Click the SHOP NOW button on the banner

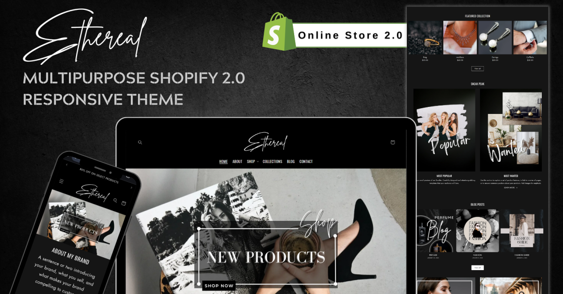click(219, 286)
